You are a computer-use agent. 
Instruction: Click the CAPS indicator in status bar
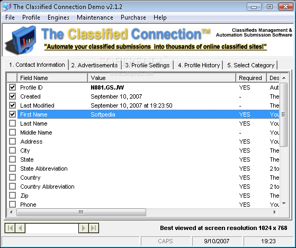tap(165, 241)
